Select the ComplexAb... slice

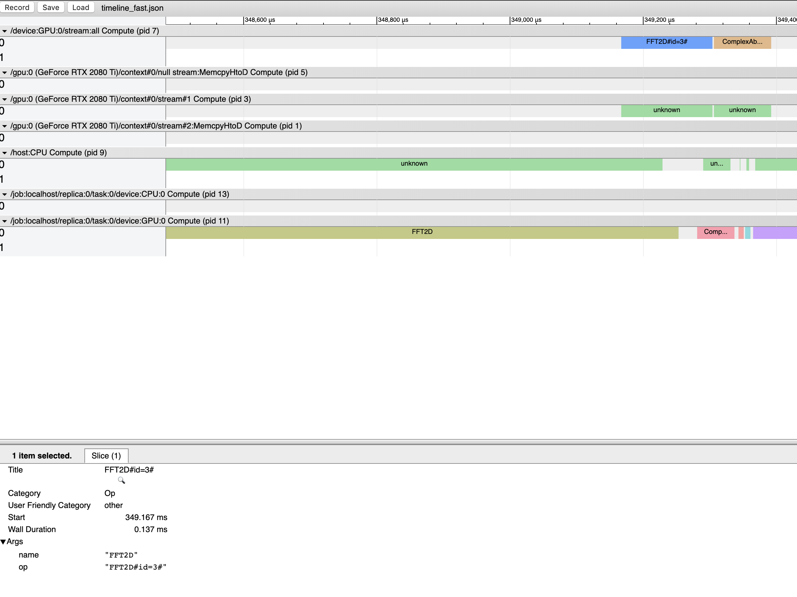pos(742,42)
